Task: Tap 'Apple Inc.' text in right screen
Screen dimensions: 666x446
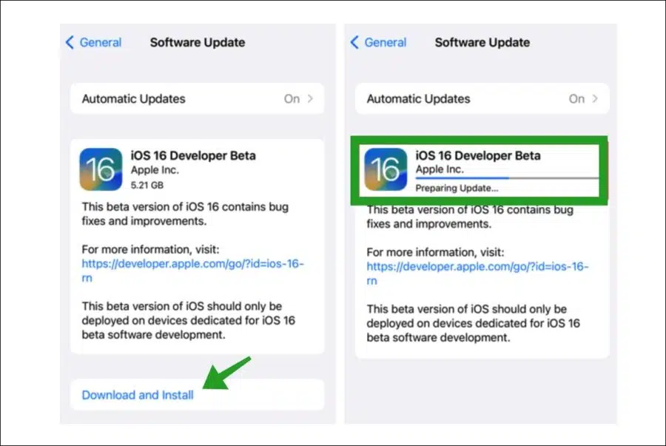Action: 440,169
